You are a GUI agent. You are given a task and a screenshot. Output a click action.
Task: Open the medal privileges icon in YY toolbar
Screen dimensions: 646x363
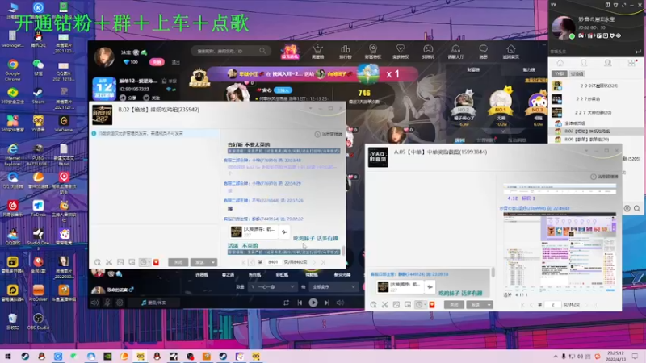(x=373, y=52)
